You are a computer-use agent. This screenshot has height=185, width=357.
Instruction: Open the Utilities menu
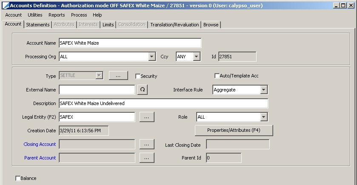click(35, 15)
